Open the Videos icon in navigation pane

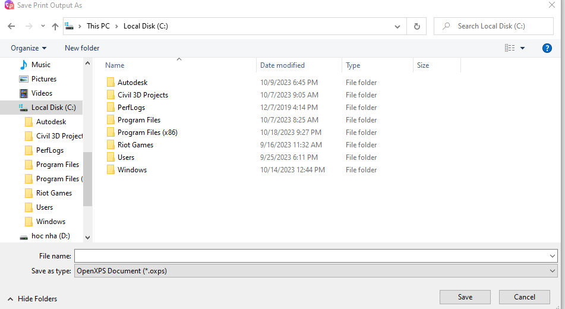24,93
